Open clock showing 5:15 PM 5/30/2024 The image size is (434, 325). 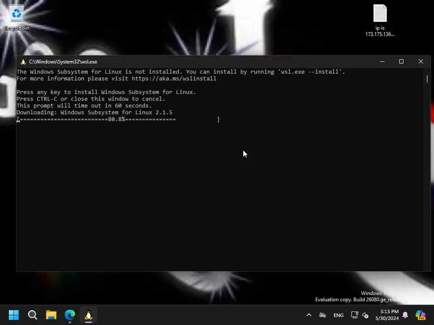point(387,315)
